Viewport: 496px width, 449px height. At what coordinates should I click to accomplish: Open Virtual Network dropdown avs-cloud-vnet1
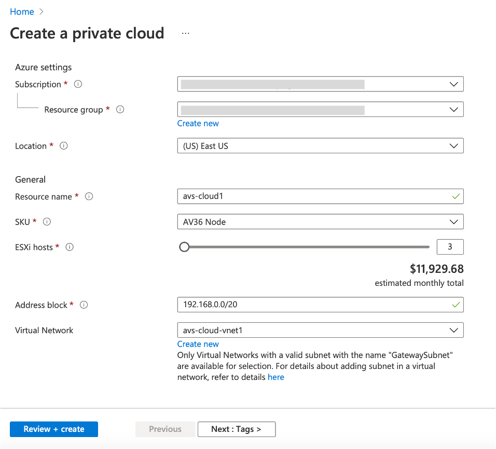[x=321, y=330]
